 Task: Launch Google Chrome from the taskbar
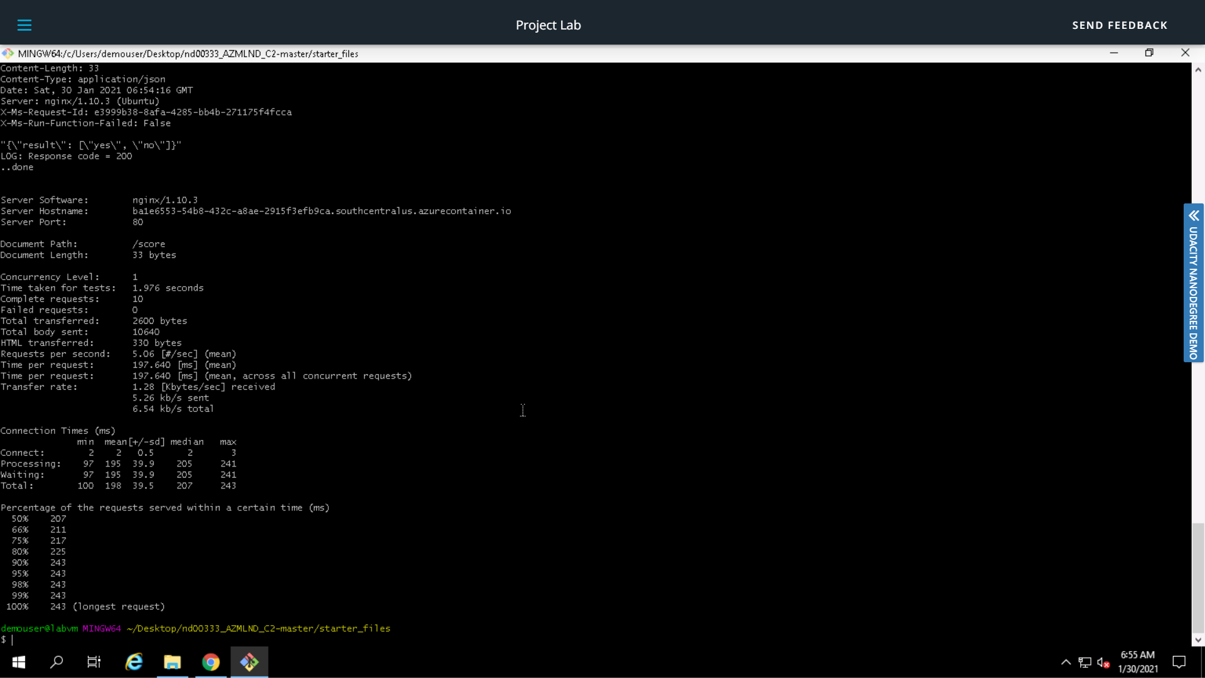click(211, 662)
